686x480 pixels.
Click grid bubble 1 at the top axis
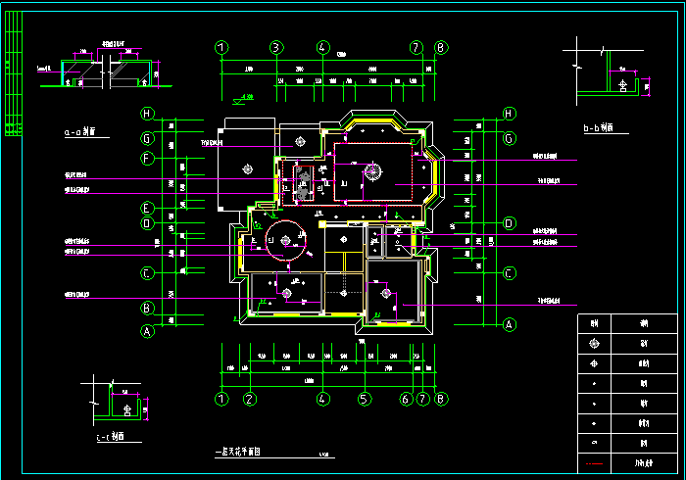coord(222,47)
